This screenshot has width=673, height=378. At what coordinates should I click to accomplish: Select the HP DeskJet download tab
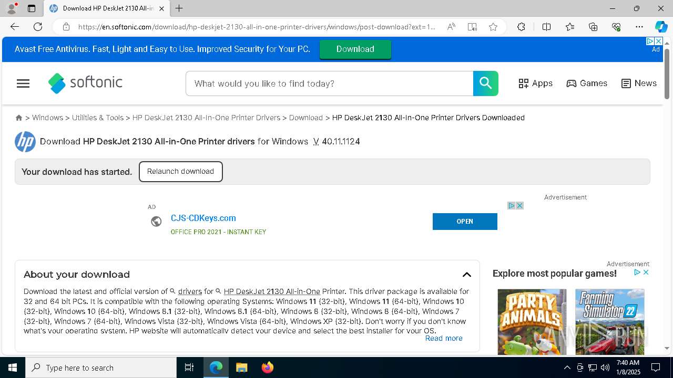[107, 8]
